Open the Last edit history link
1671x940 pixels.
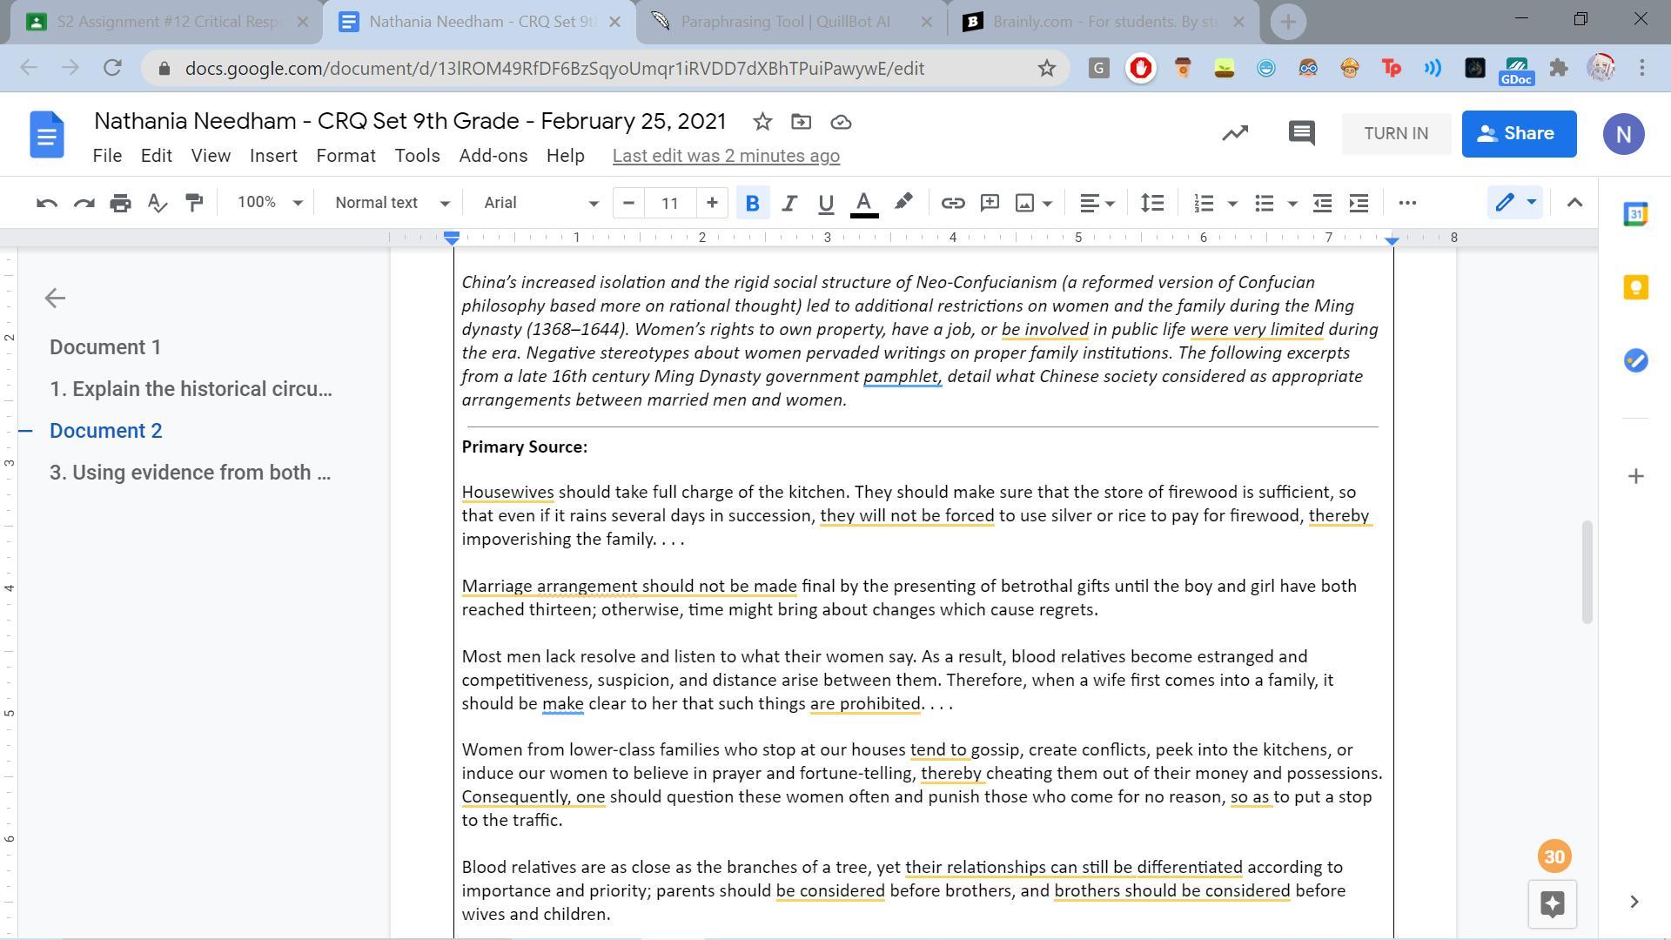[x=726, y=156]
